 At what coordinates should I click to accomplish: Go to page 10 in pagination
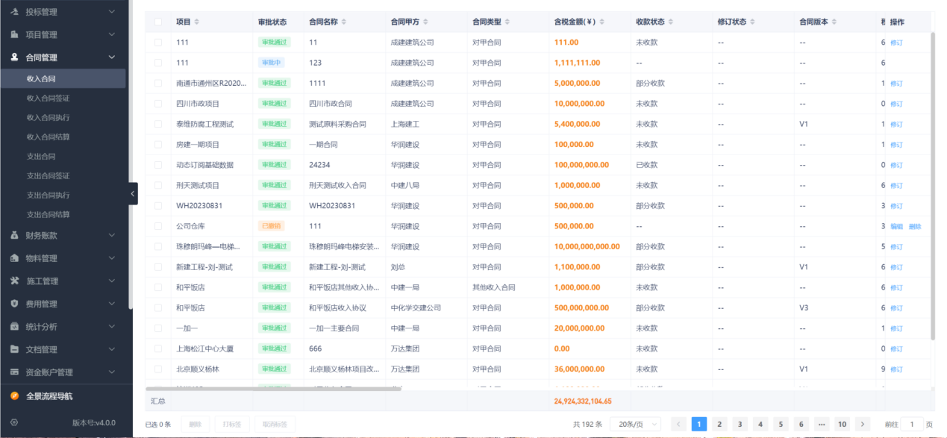click(x=842, y=424)
